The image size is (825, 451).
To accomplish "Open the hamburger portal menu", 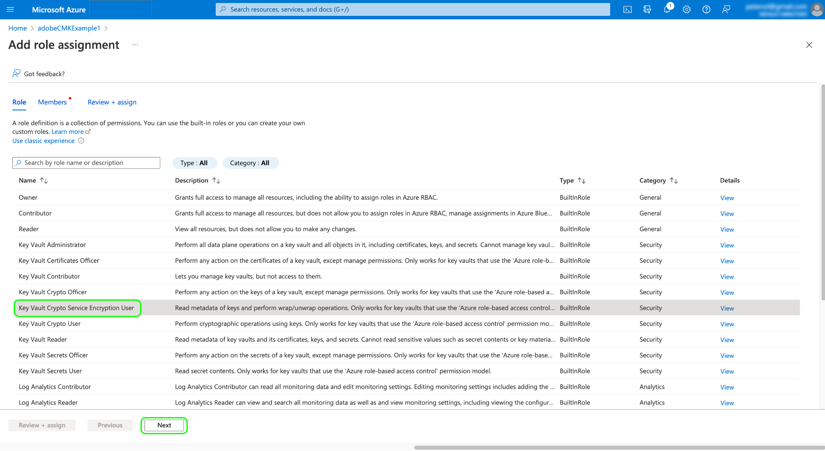I will (x=10, y=9).
